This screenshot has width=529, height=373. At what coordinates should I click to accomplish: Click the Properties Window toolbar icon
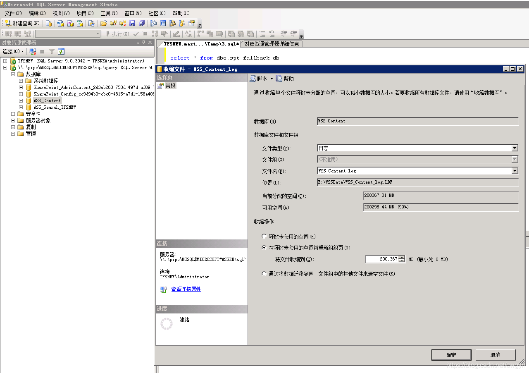[x=192, y=24]
